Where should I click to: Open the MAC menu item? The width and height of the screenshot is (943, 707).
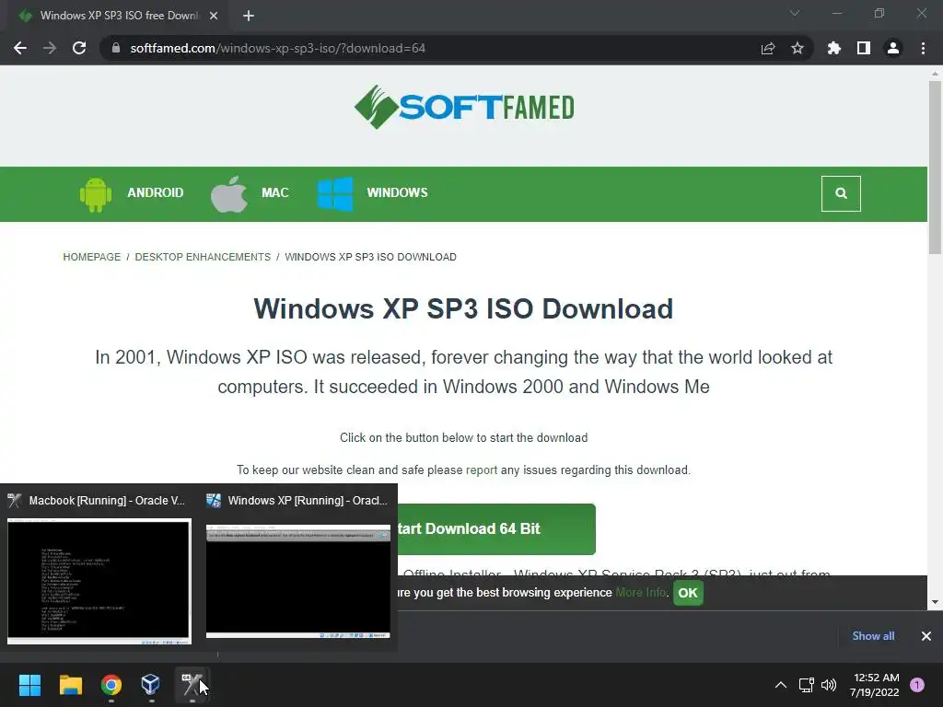pyautogui.click(x=274, y=192)
